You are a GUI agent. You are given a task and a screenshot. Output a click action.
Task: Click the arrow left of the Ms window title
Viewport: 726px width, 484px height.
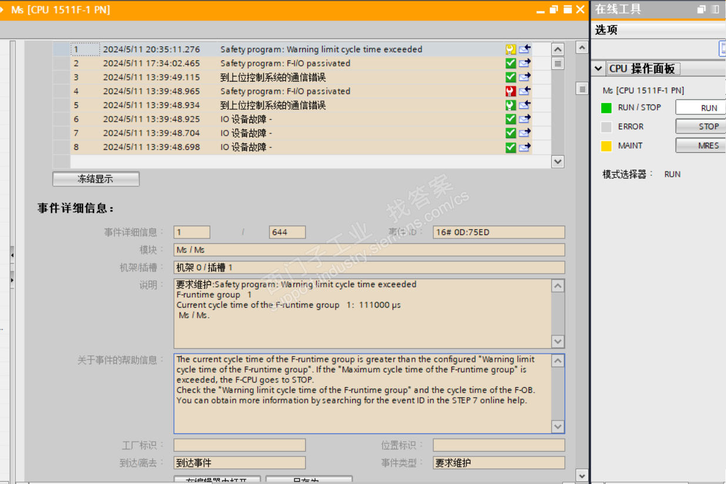(x=3, y=9)
